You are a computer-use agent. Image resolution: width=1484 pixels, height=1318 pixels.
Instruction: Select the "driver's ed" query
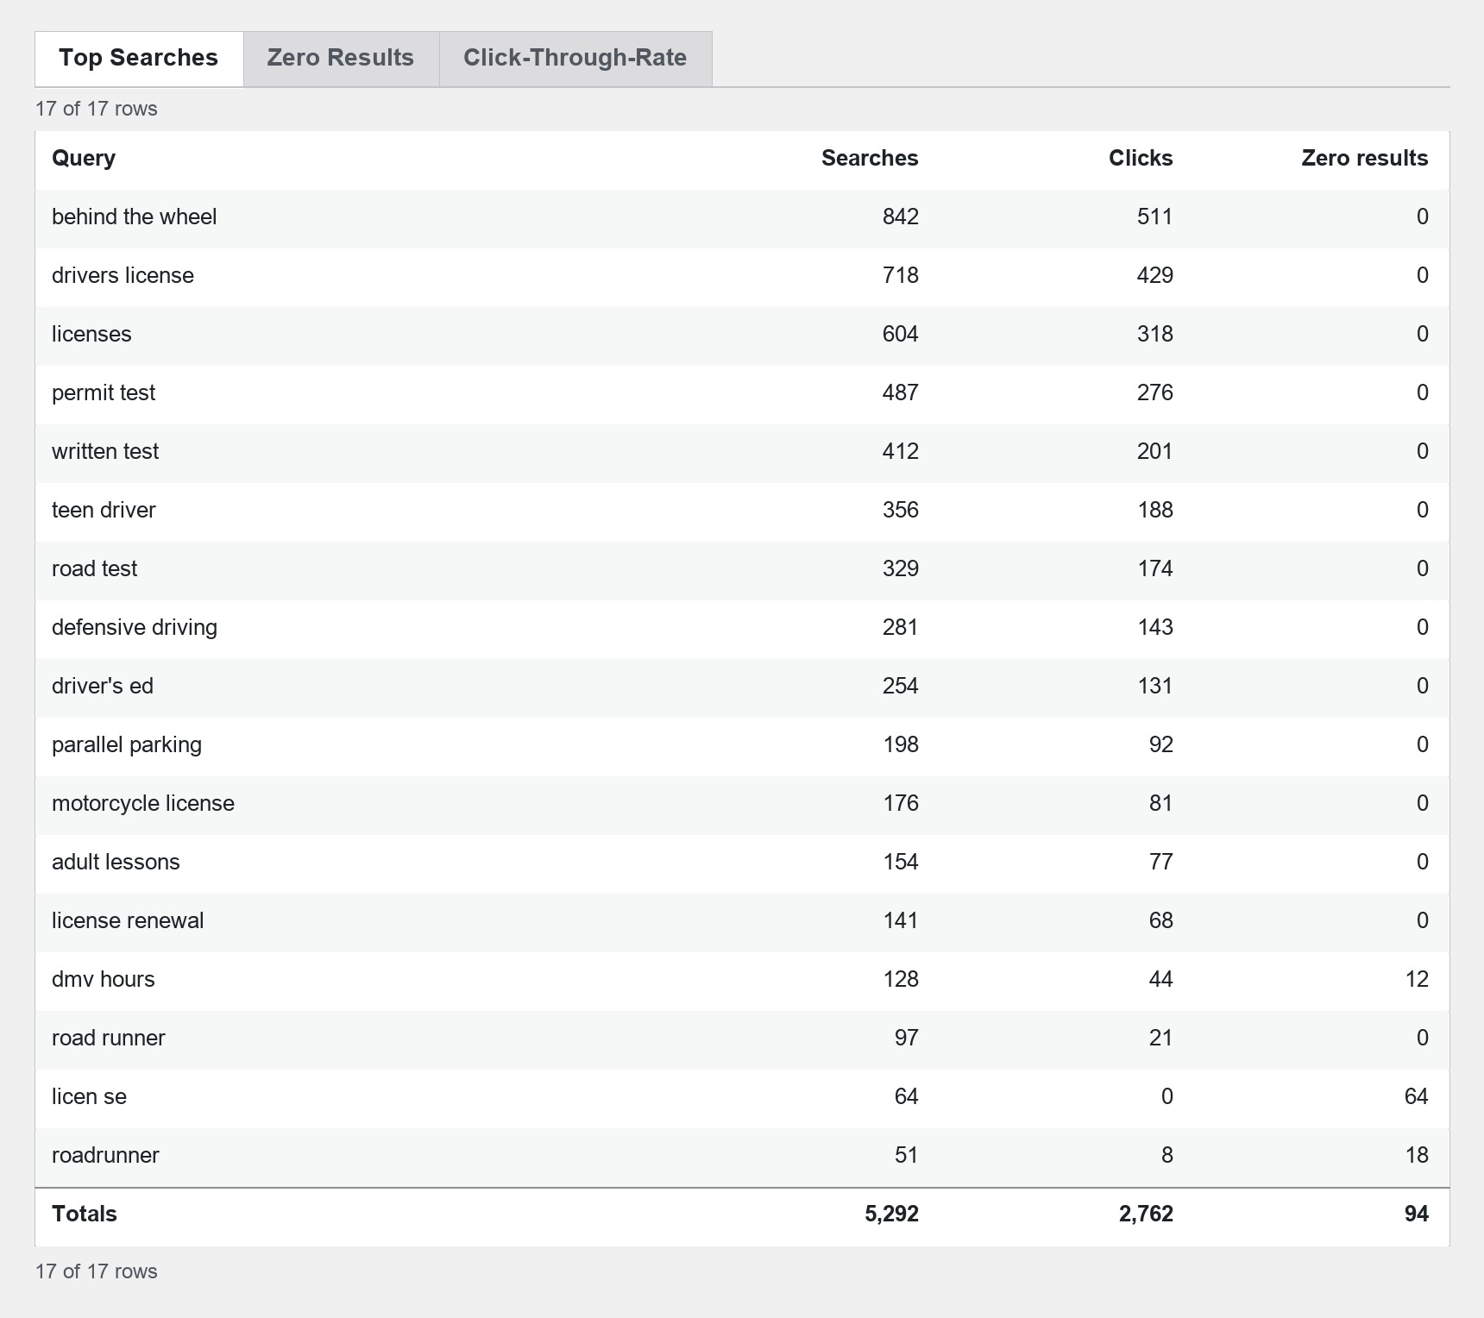tap(103, 687)
